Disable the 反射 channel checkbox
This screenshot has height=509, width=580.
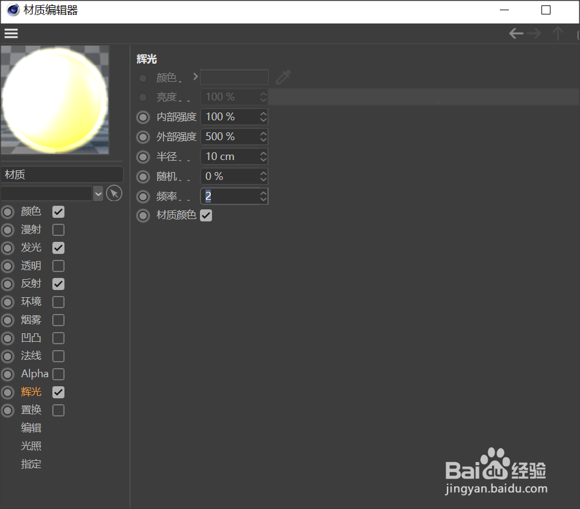pyautogui.click(x=58, y=283)
